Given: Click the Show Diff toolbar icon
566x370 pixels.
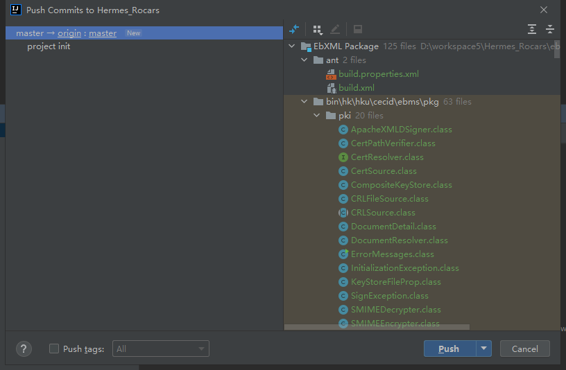Looking at the screenshot, I should point(294,29).
